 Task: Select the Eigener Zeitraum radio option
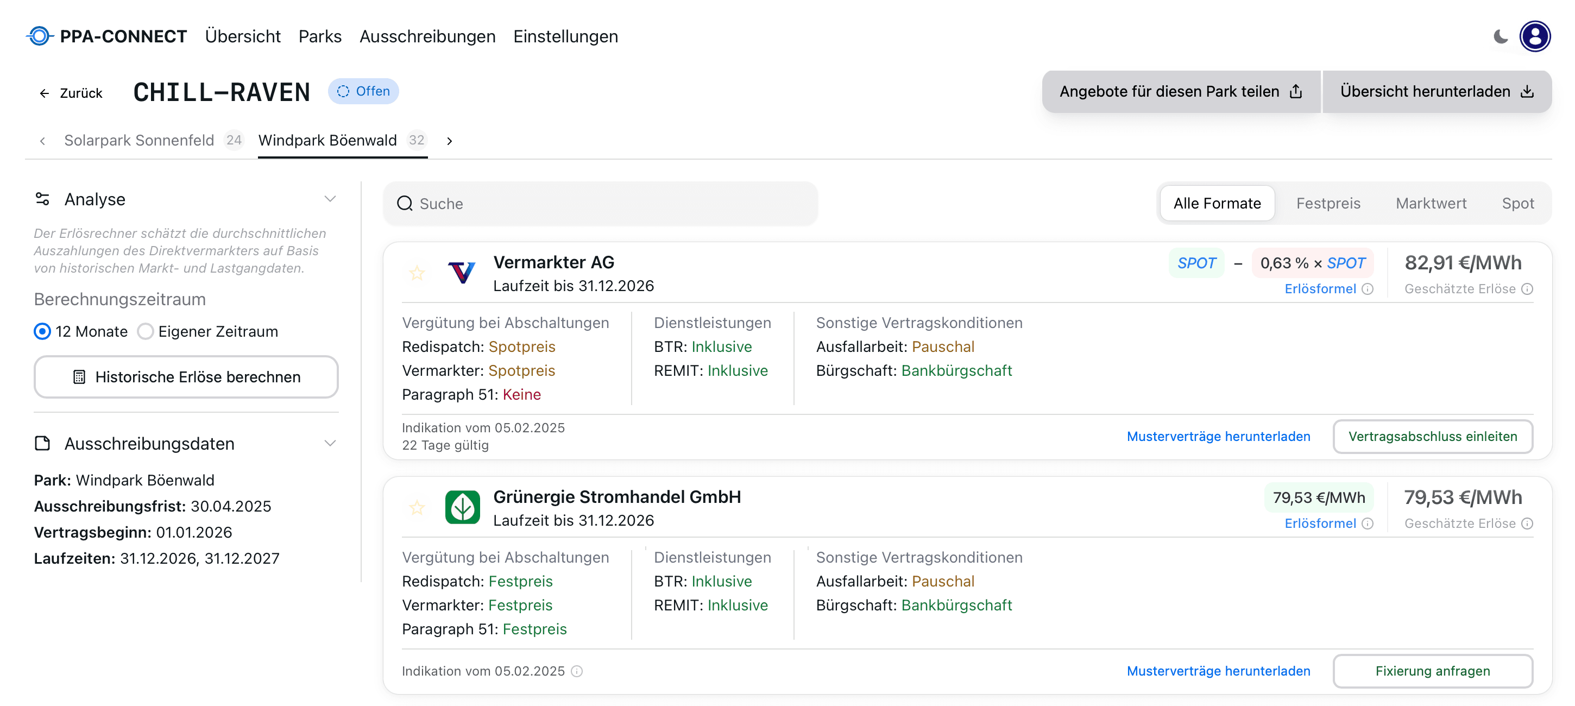pyautogui.click(x=146, y=331)
